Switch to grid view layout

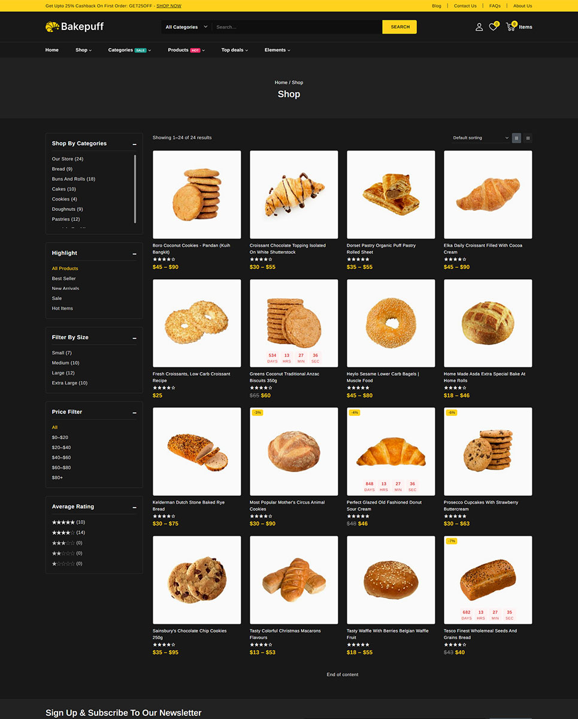[x=516, y=138]
